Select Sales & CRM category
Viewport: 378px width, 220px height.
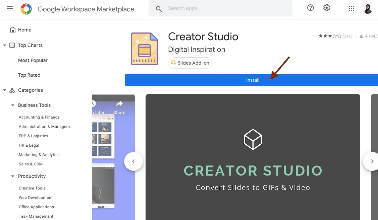point(31,164)
